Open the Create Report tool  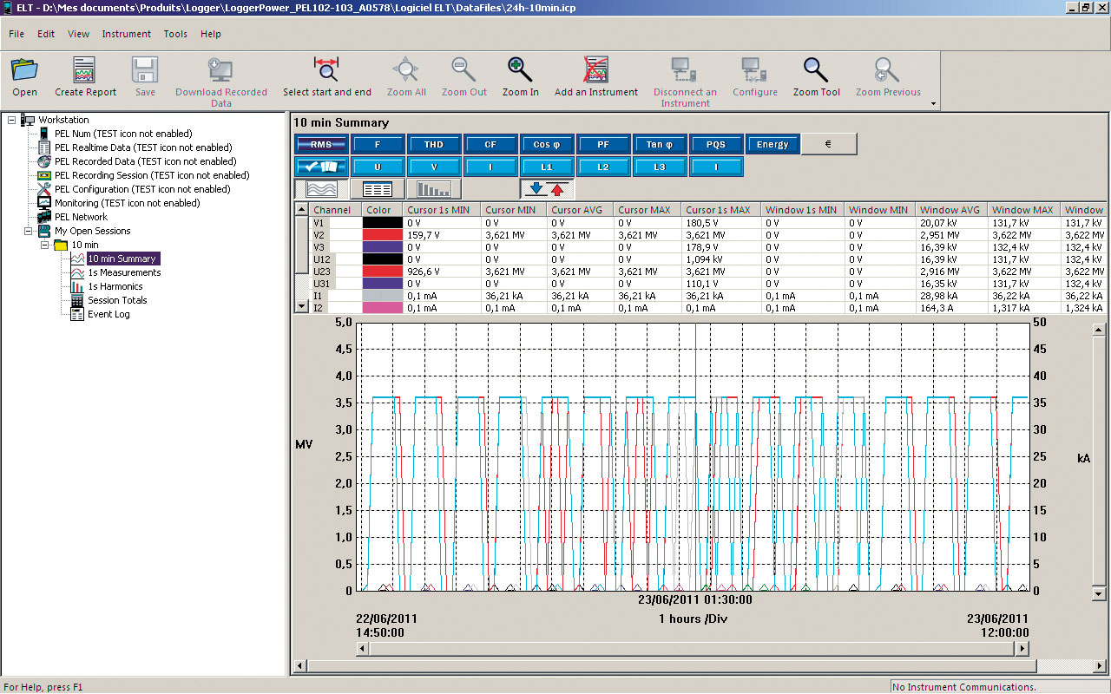85,71
